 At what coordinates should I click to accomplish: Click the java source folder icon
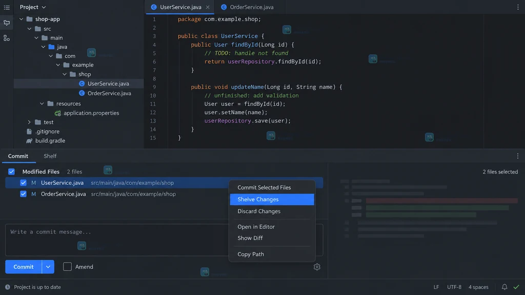[x=52, y=47]
